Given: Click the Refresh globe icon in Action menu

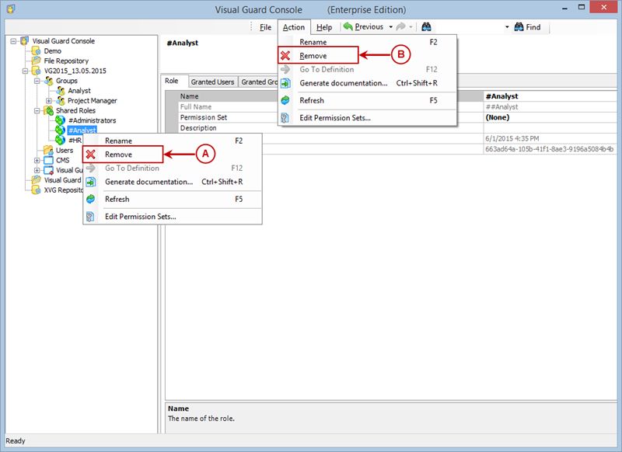Looking at the screenshot, I should click(x=285, y=100).
